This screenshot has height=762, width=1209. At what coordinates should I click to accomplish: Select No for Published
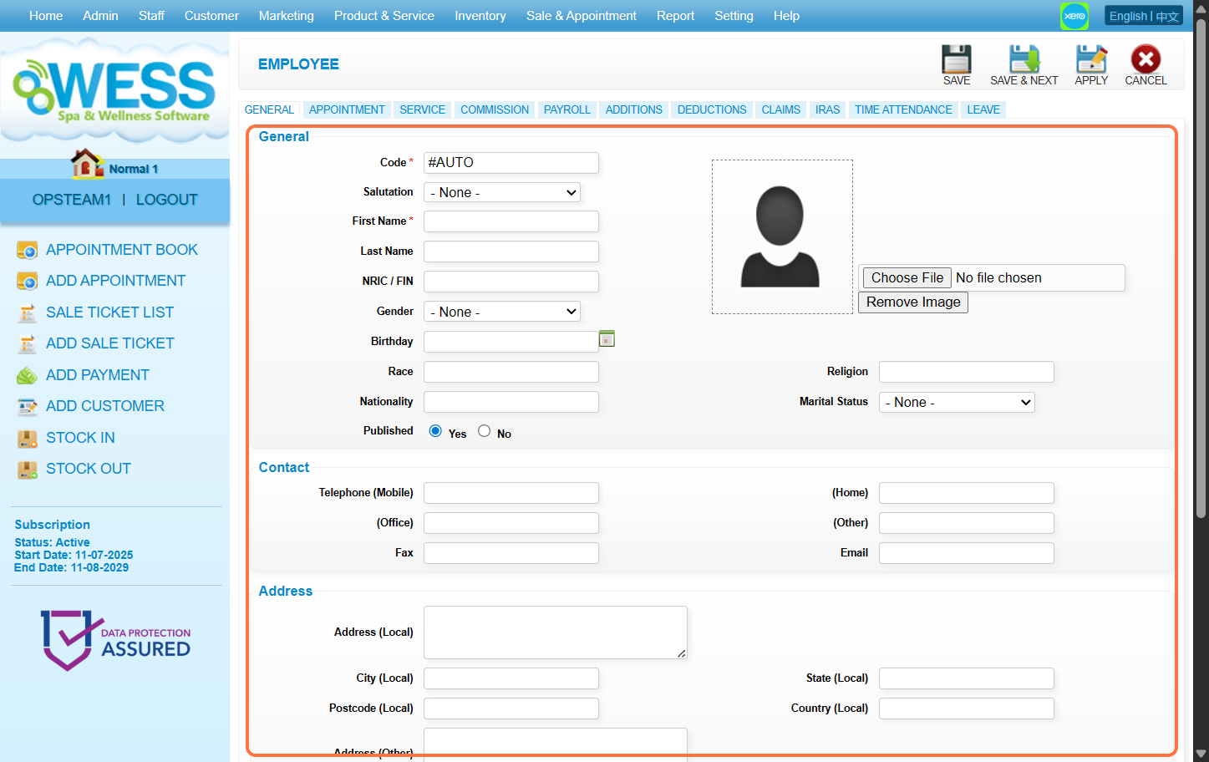tap(484, 431)
